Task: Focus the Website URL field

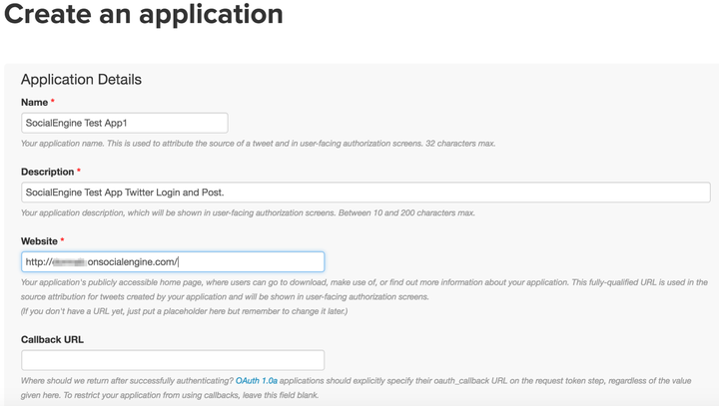Action: (x=173, y=261)
